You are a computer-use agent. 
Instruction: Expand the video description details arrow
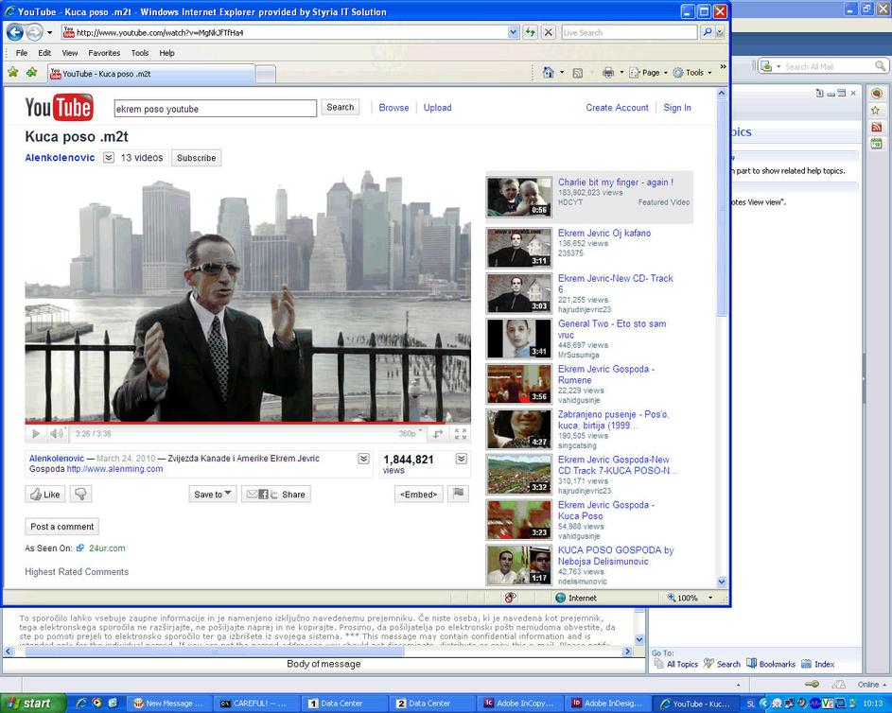coord(363,459)
